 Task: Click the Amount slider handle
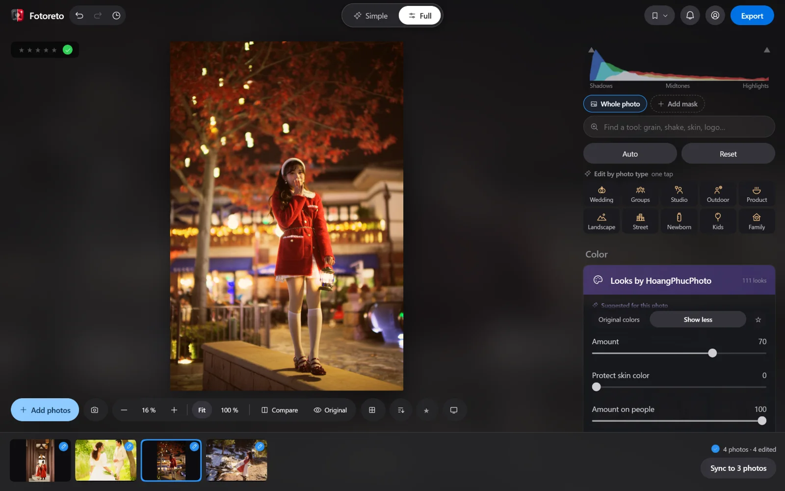click(712, 353)
